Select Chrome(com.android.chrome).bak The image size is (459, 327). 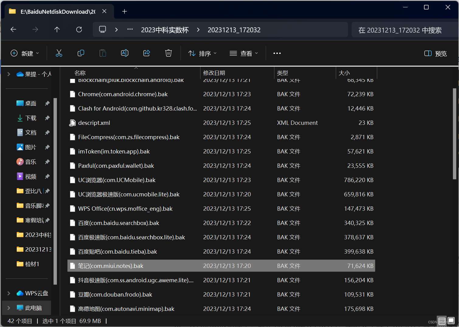pyautogui.click(x=221, y=94)
